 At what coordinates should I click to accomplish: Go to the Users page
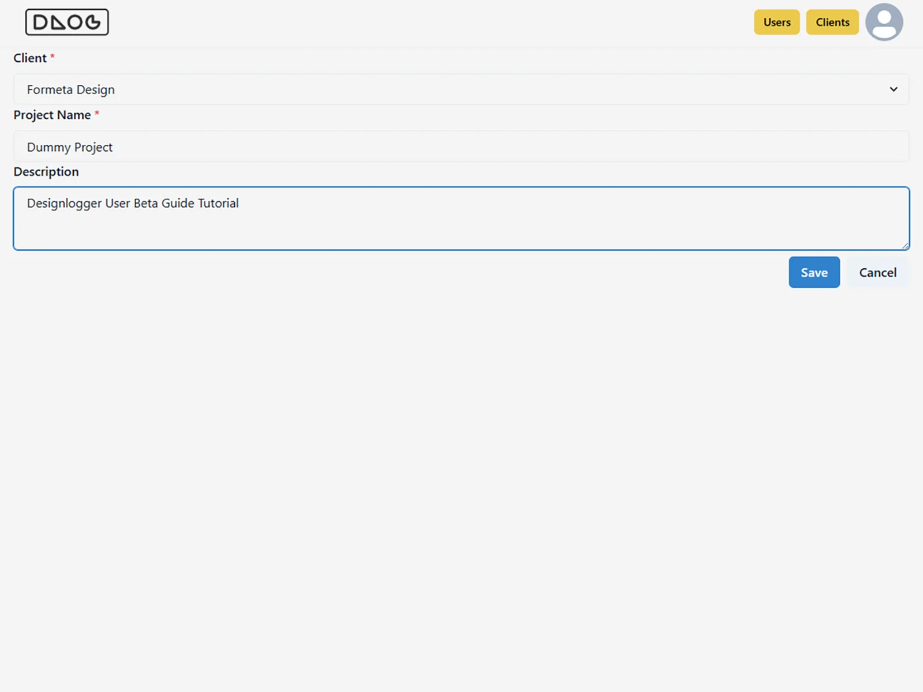click(776, 22)
